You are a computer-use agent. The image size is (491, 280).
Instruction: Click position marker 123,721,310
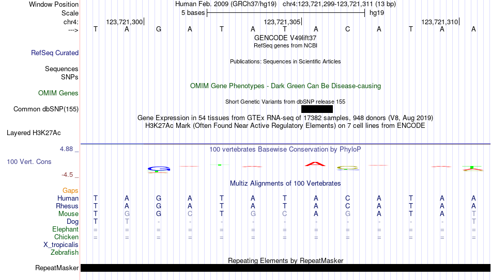440,22
